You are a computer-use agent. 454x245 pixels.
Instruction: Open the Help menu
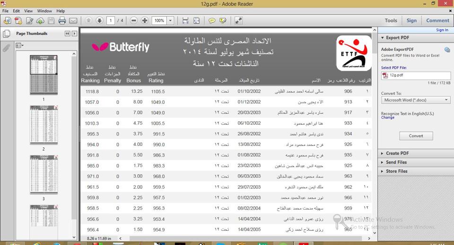pos(61,11)
